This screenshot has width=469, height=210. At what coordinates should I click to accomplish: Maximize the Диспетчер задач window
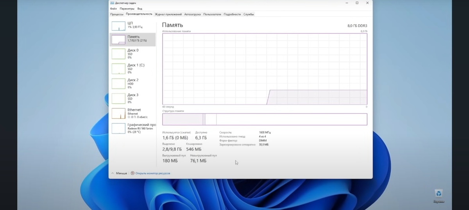pos(357,3)
